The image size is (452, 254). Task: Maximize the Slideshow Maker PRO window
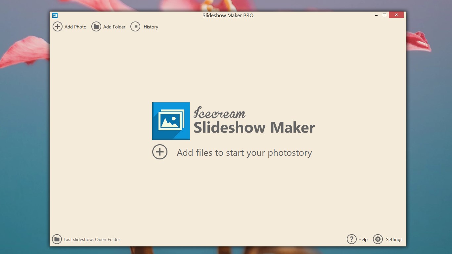tap(384, 15)
